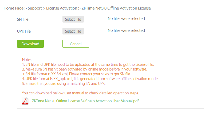Open Support in the breadcrumb trail
The height and width of the screenshot is (114, 213).
(x=35, y=8)
